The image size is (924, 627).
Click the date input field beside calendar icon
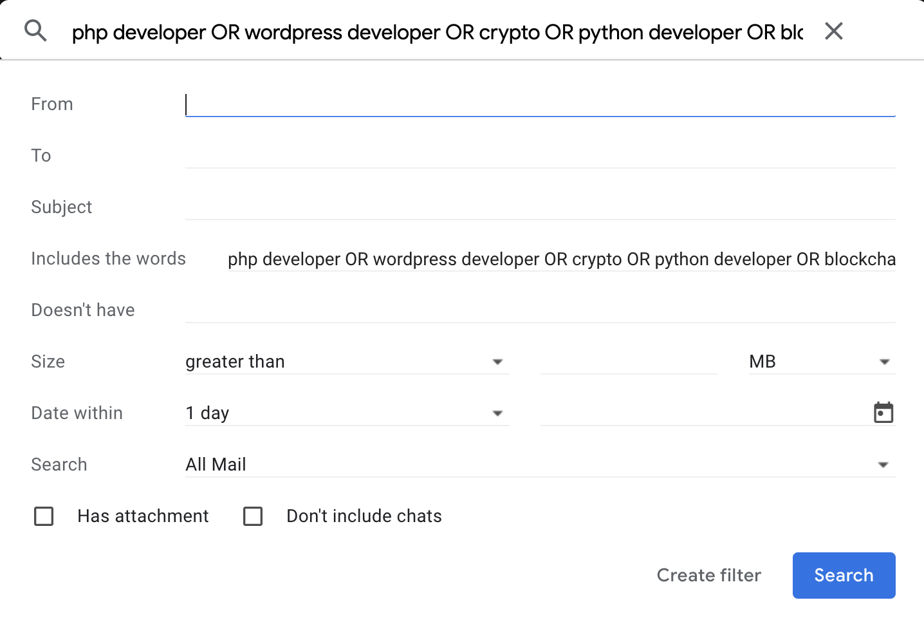tap(705, 413)
